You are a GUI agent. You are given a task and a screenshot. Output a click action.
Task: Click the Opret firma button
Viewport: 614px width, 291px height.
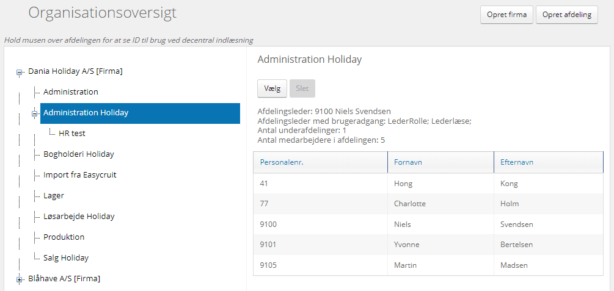tap(506, 15)
